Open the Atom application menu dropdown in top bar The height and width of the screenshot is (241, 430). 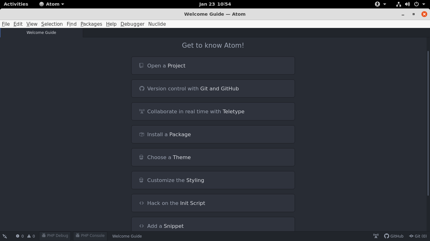tap(52, 4)
